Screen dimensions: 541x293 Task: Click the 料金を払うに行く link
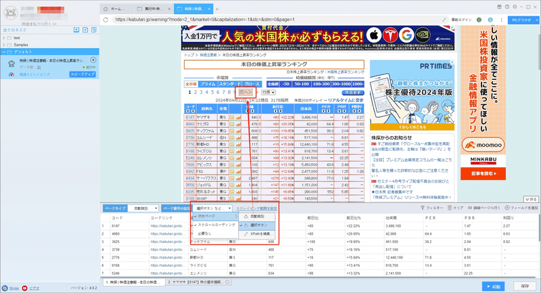39,24
